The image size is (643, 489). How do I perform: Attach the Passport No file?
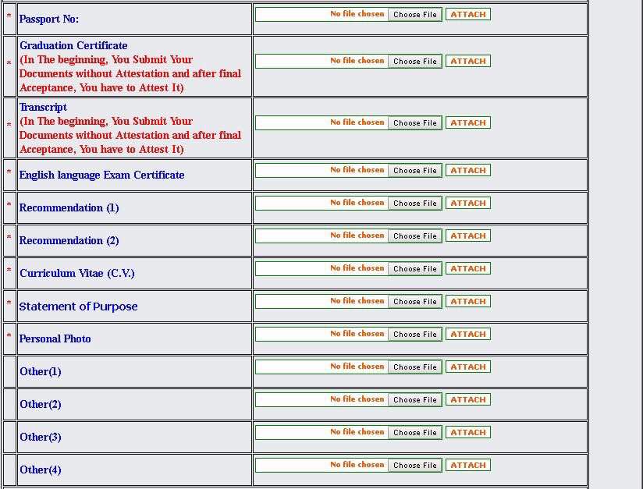point(468,14)
